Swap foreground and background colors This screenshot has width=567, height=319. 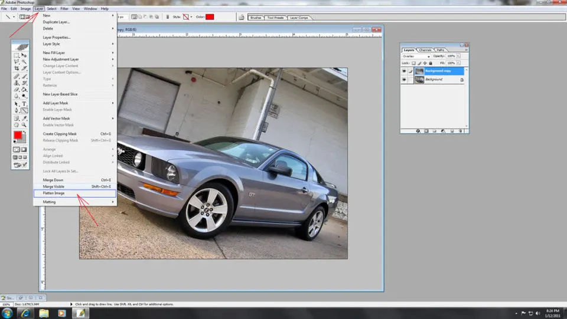tap(24, 131)
